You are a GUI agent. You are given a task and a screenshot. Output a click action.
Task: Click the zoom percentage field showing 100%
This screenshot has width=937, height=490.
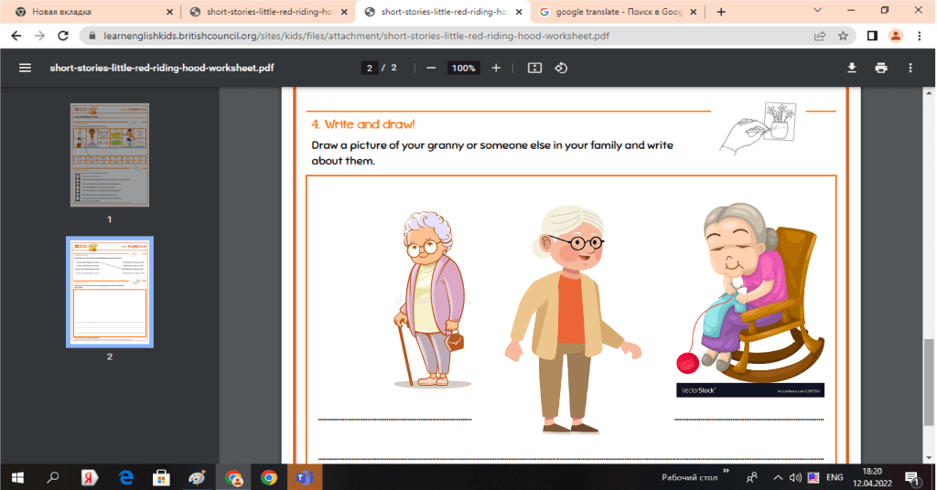pyautogui.click(x=463, y=69)
